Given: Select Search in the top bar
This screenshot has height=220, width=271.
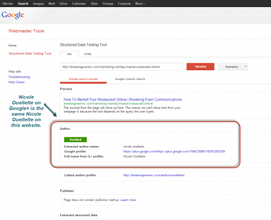Looking at the screenshot, I should [x=23, y=4].
